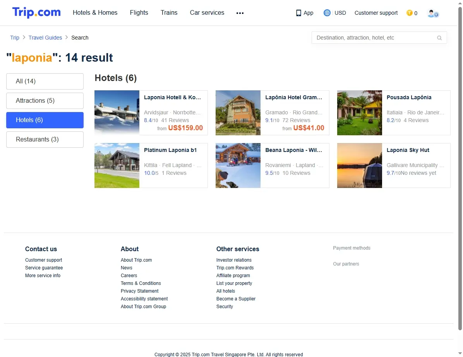Open Hotels & Homes menu

tap(95, 13)
